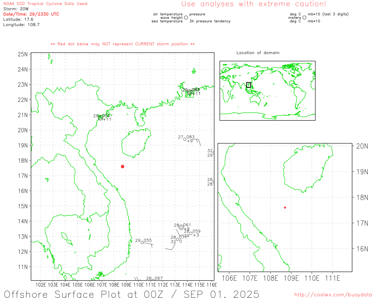This screenshot has height=298, width=372.
Task: Click the red storm dot in zoomed inset map
Action: coord(285,207)
